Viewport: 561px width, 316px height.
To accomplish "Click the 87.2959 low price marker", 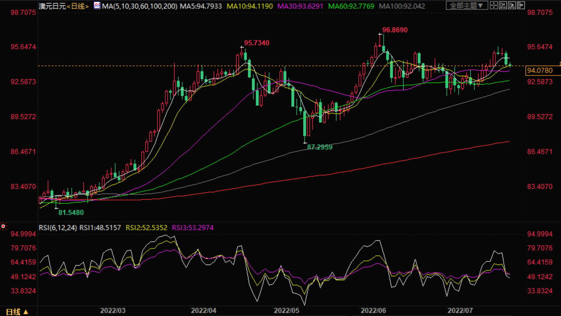I will 320,147.
